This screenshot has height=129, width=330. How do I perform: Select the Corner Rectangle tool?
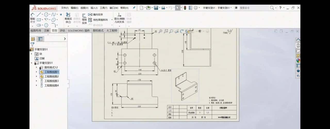click(39, 20)
